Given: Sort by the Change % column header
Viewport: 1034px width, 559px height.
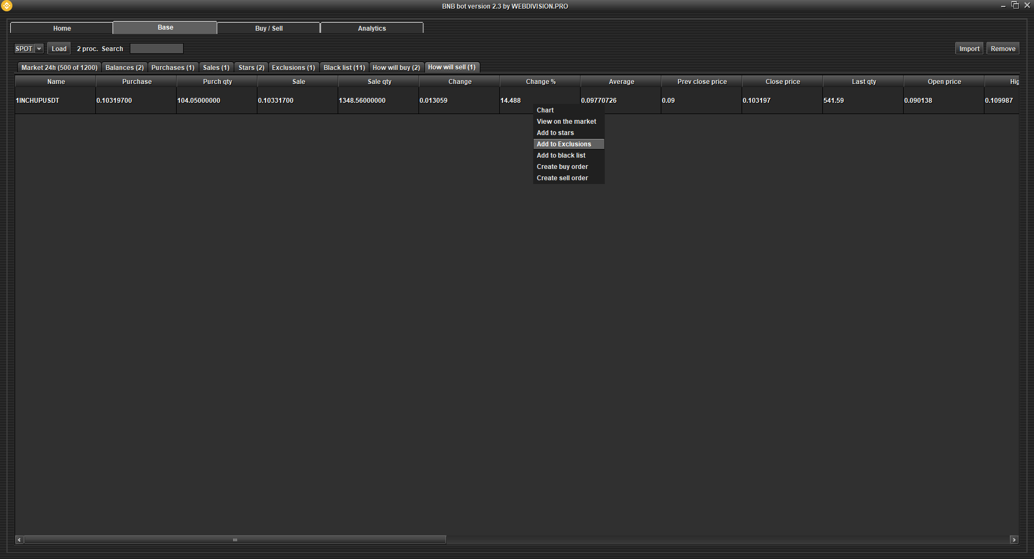Looking at the screenshot, I should point(540,82).
